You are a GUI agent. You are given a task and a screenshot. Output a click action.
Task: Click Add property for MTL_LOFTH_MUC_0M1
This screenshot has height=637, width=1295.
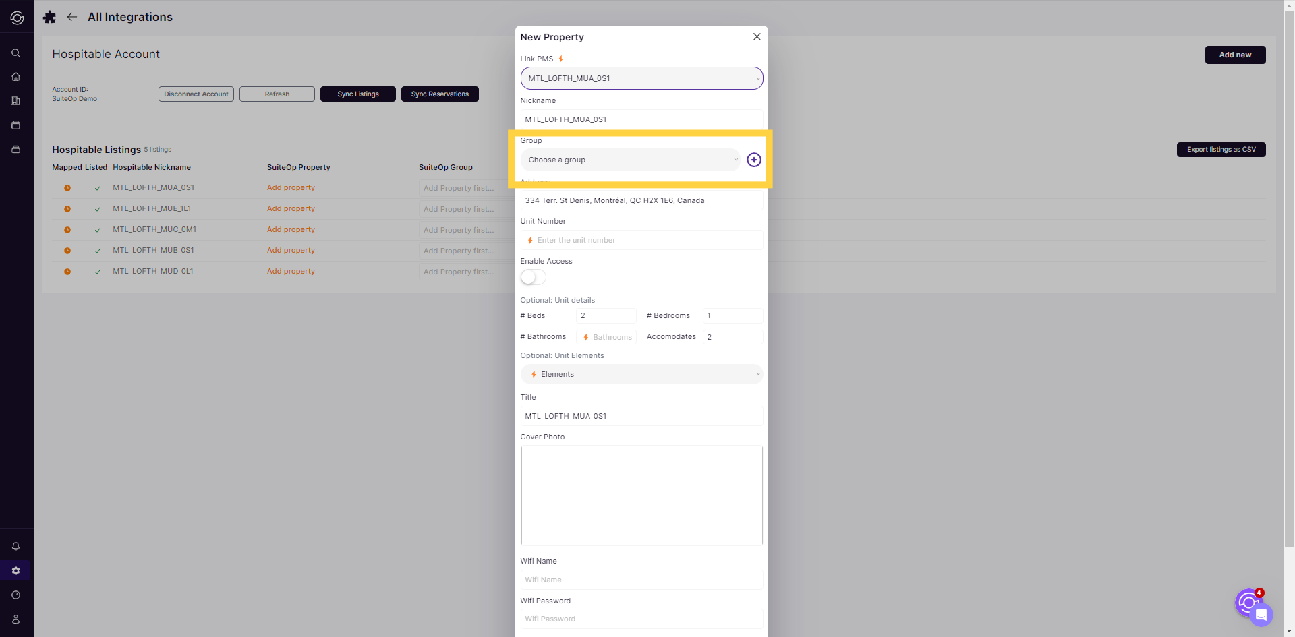[x=291, y=229]
